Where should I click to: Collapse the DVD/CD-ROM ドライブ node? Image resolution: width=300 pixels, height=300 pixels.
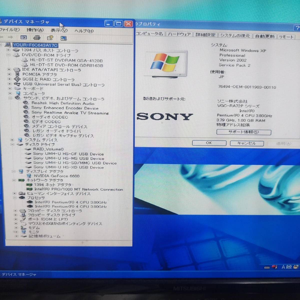[x=8, y=55]
